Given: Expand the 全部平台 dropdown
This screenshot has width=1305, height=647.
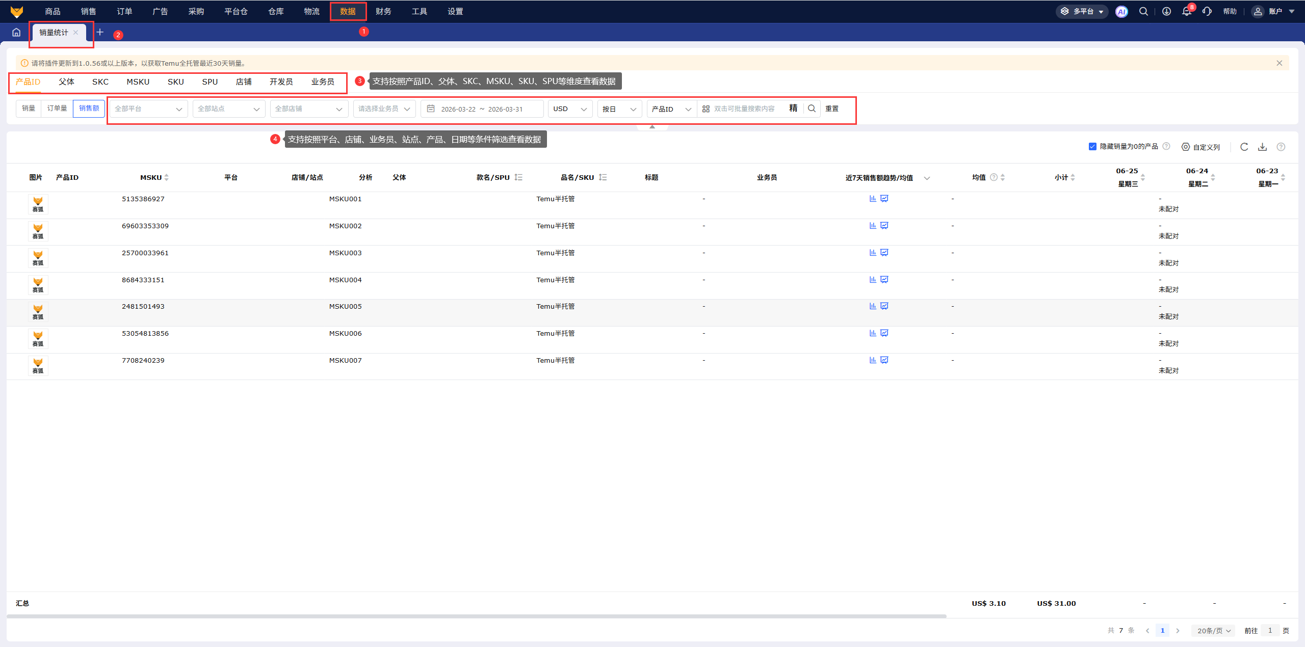Looking at the screenshot, I should (x=148, y=109).
